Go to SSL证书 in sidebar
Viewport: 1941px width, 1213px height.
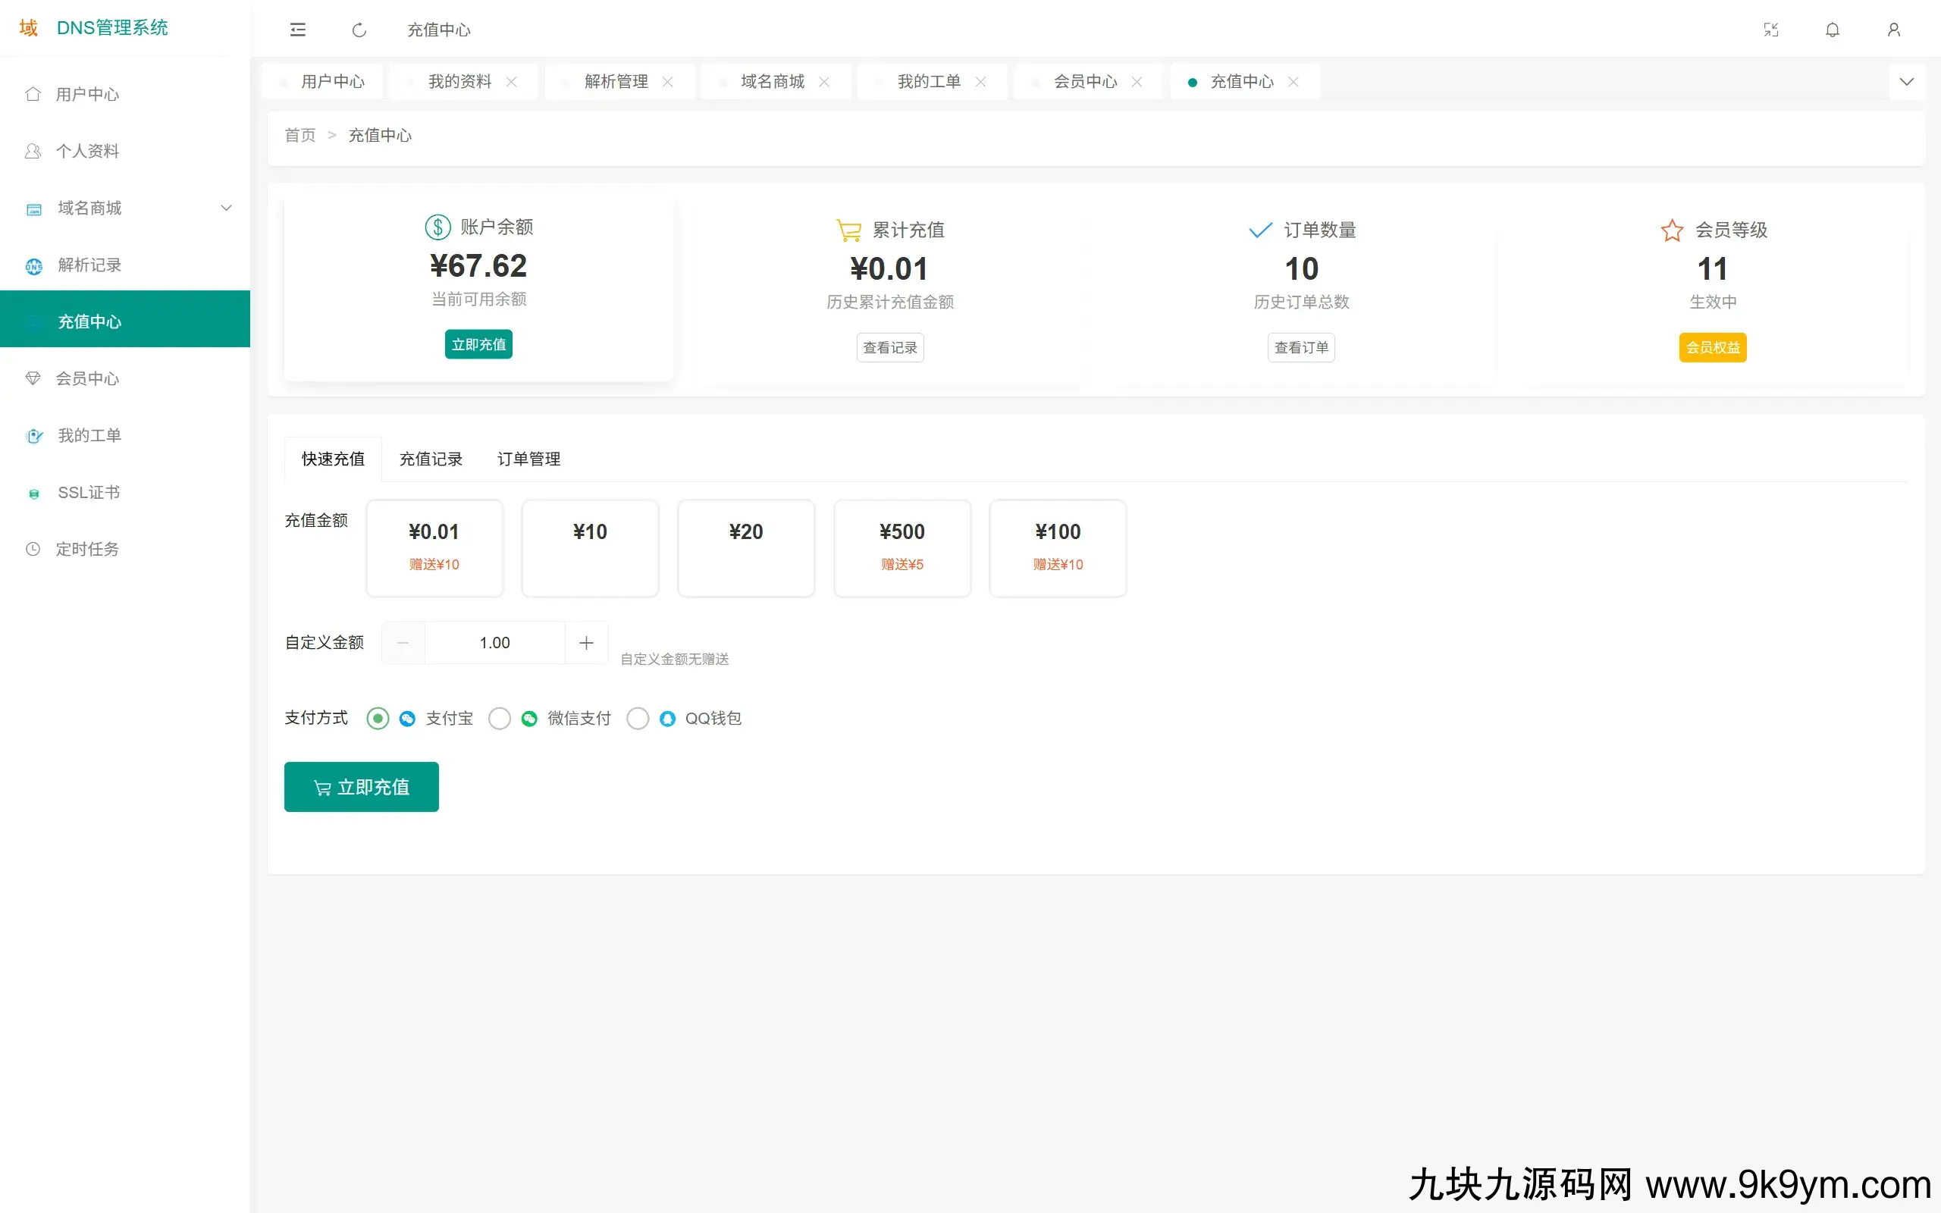[x=88, y=492]
